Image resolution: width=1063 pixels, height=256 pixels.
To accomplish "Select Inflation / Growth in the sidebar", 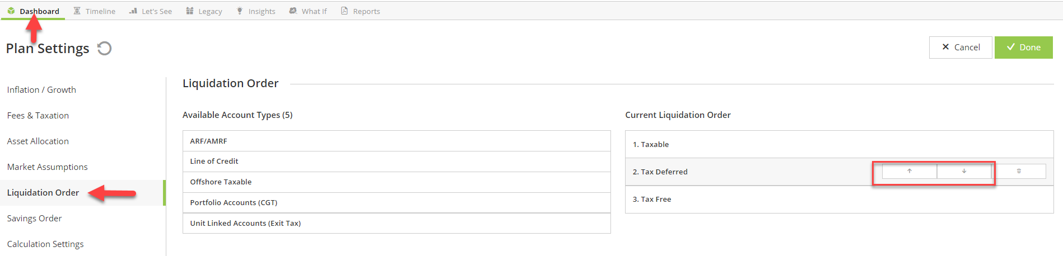I will click(41, 90).
